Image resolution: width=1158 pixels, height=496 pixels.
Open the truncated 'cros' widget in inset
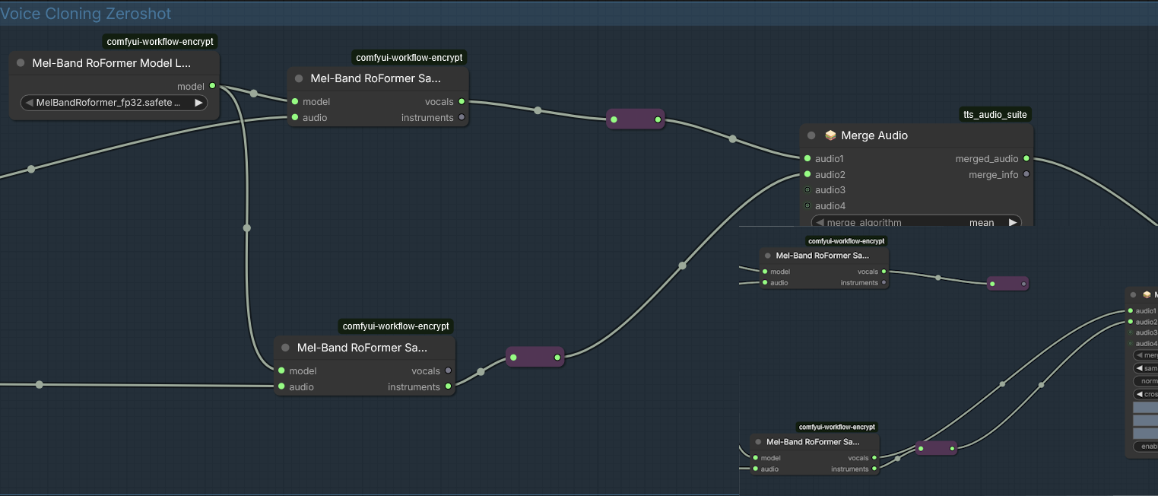tap(1146, 394)
